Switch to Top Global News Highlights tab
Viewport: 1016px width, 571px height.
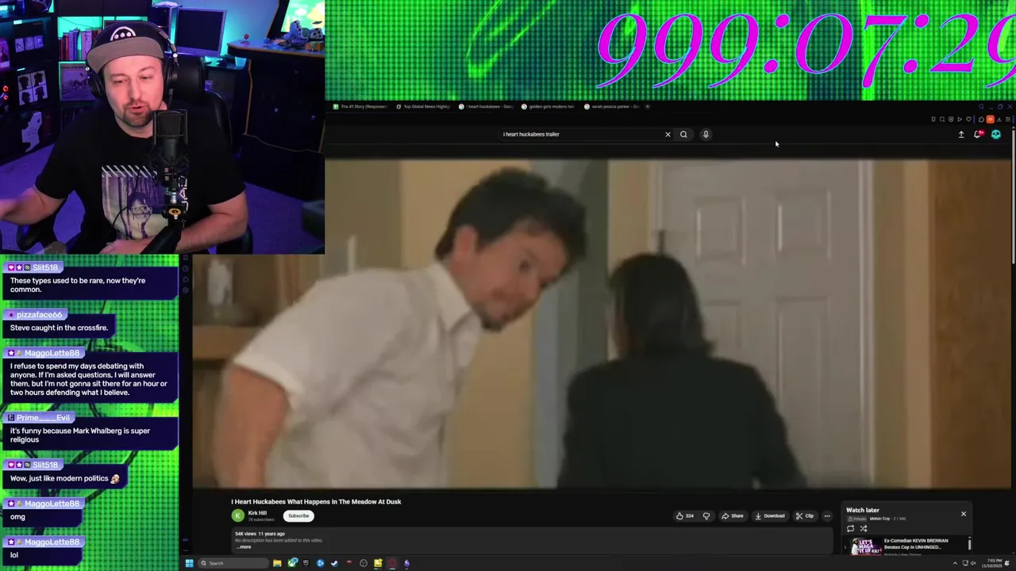pos(424,106)
